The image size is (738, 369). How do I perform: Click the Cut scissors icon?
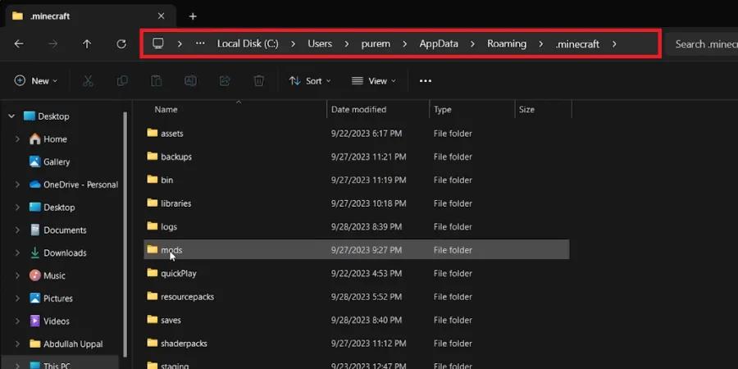[88, 81]
